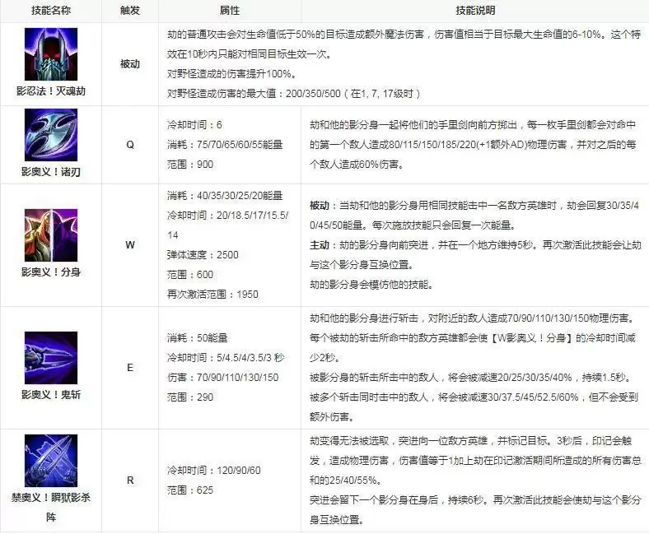Viewport: 649px width, 534px height.
Task: Click the Q trigger cell
Action: pyautogui.click(x=130, y=145)
